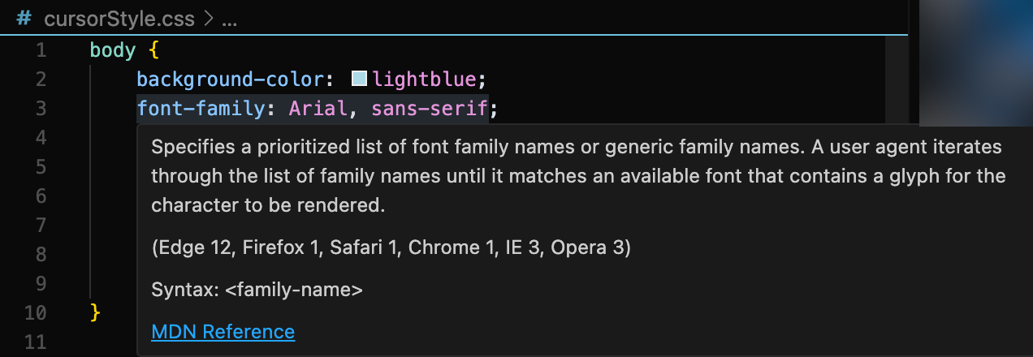1033x357 pixels.
Task: Click the sans-serif font value
Action: 430,109
